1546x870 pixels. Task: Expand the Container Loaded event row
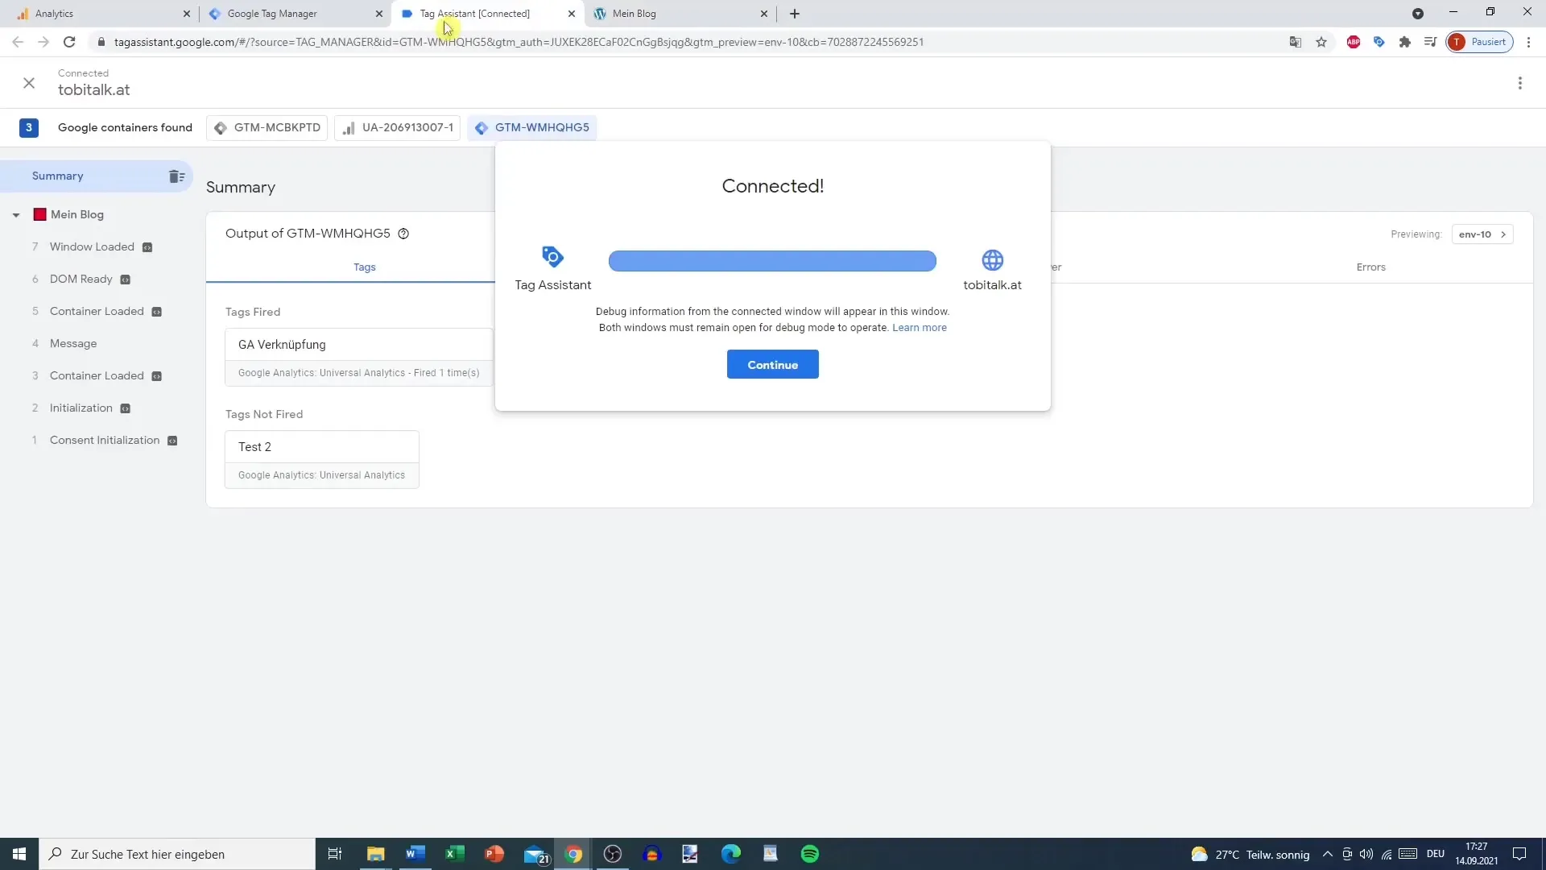tap(97, 310)
